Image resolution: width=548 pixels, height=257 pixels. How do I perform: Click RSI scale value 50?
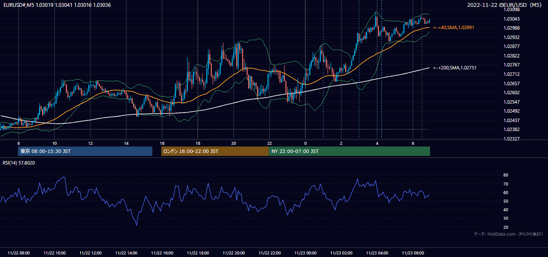[x=506, y=201]
